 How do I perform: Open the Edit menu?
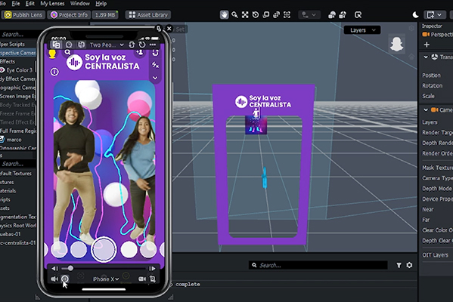click(x=30, y=4)
